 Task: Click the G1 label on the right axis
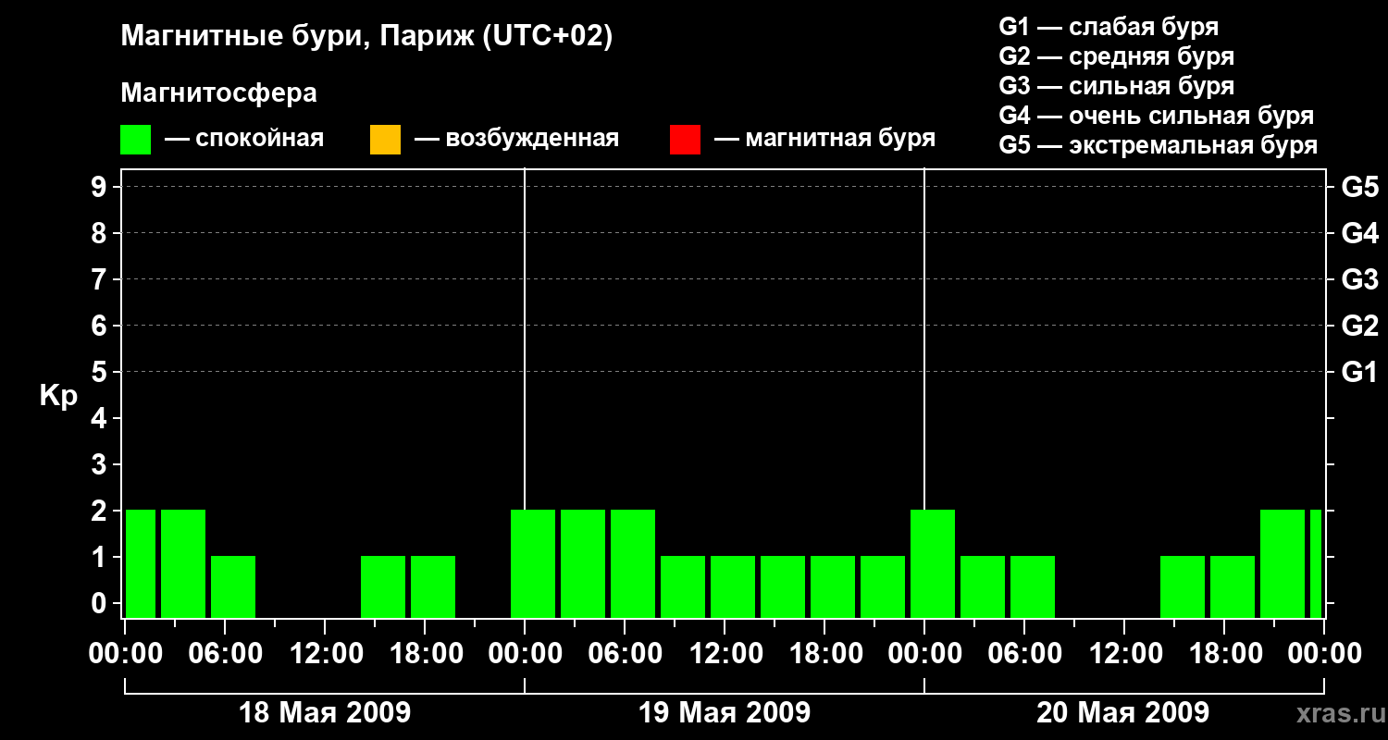[1359, 373]
